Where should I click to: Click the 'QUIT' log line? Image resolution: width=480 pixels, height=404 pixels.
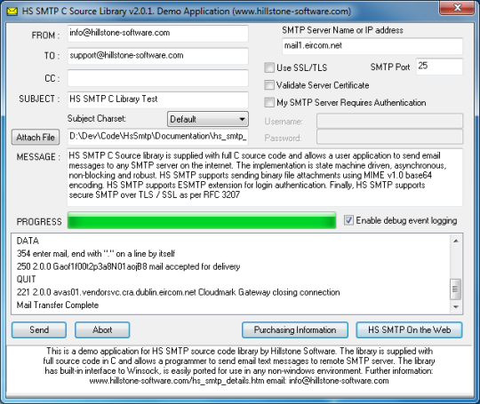coord(27,279)
